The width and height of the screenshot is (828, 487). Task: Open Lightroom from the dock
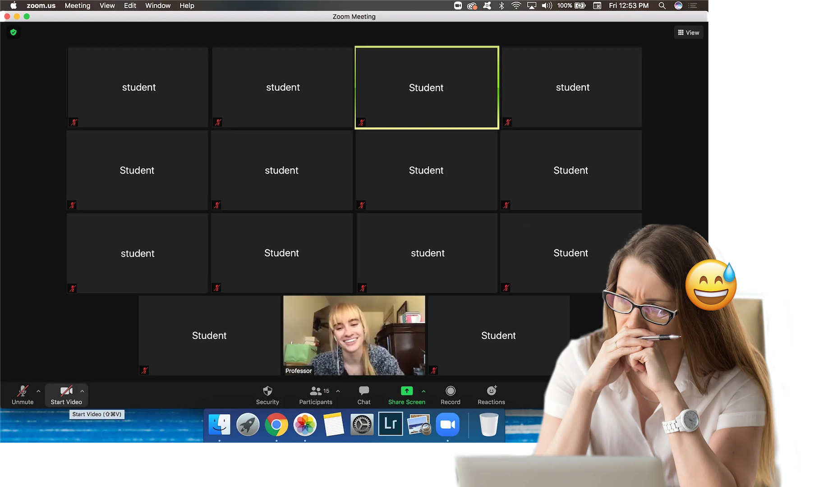coord(390,424)
